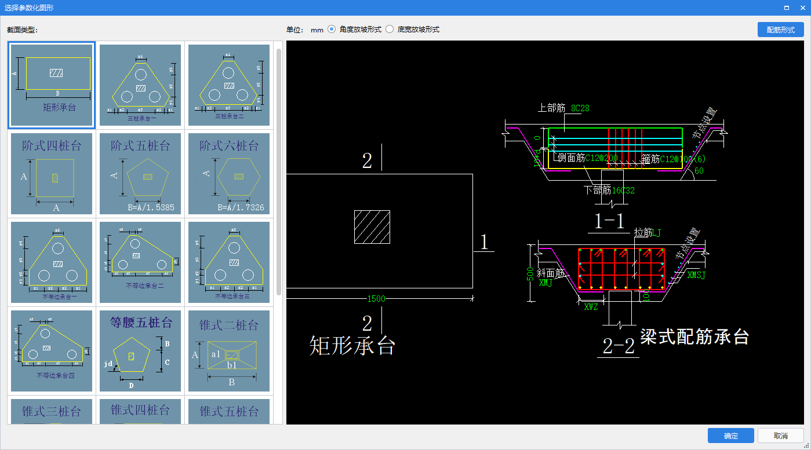Click the XWZ dimension parameter

coord(591,307)
